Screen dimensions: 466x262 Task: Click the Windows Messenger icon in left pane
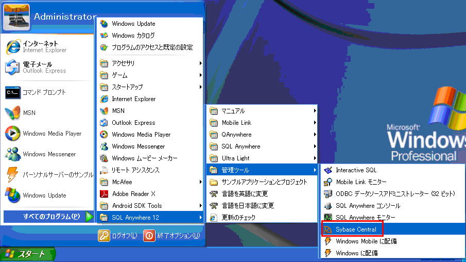12,154
